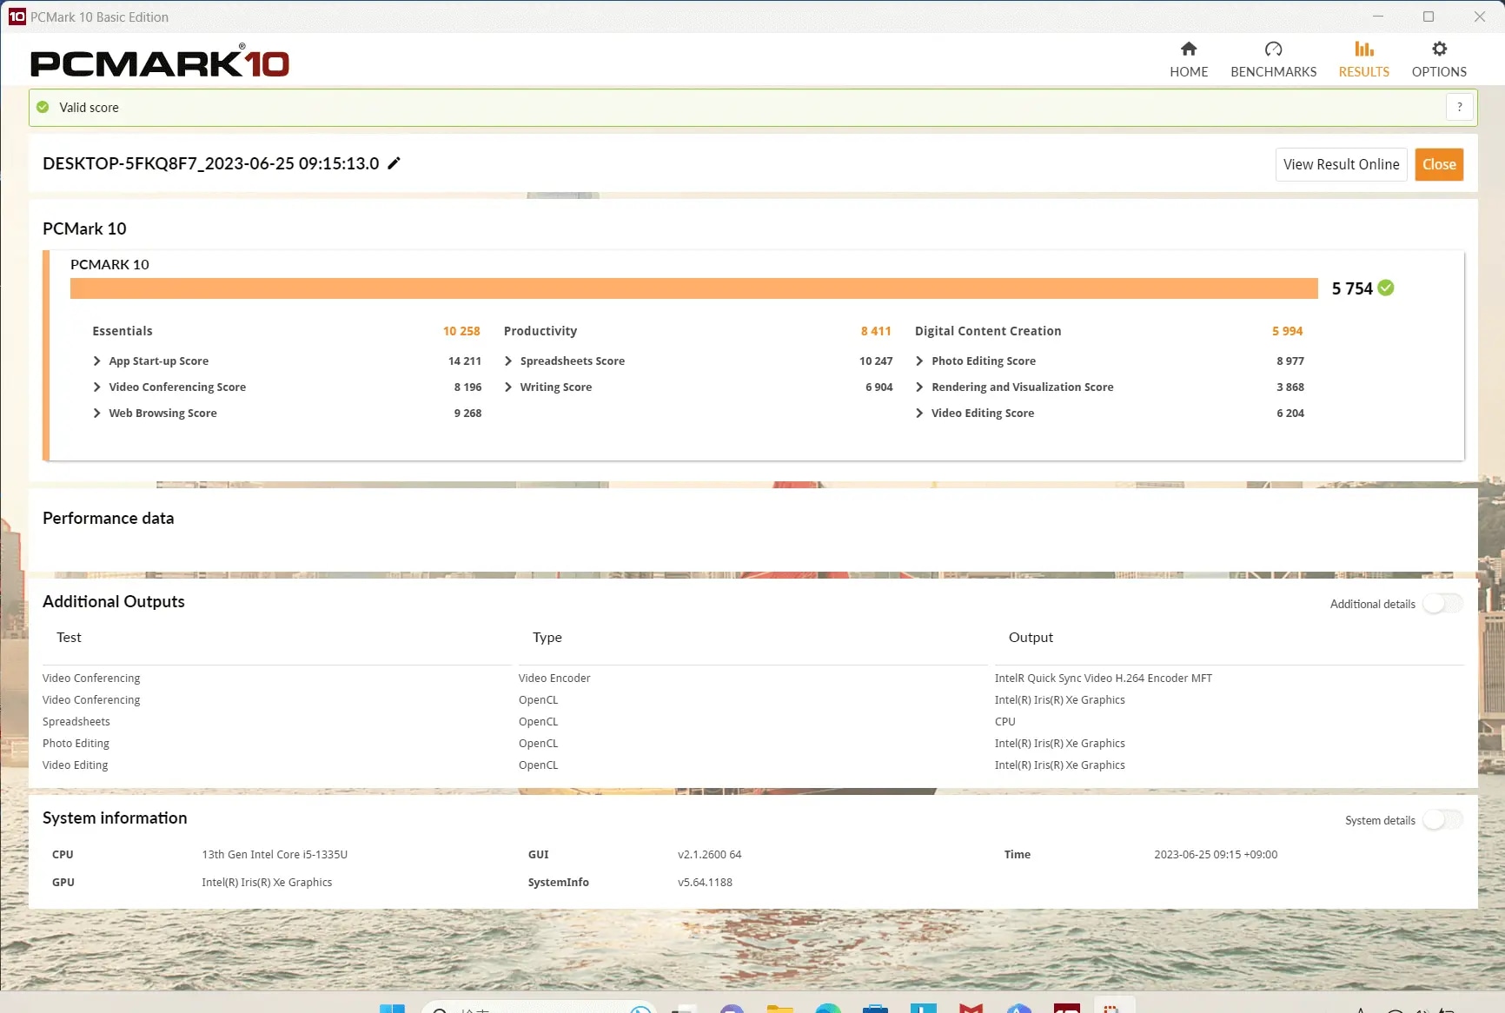Click the Video Editing test row

pyautogui.click(x=75, y=765)
